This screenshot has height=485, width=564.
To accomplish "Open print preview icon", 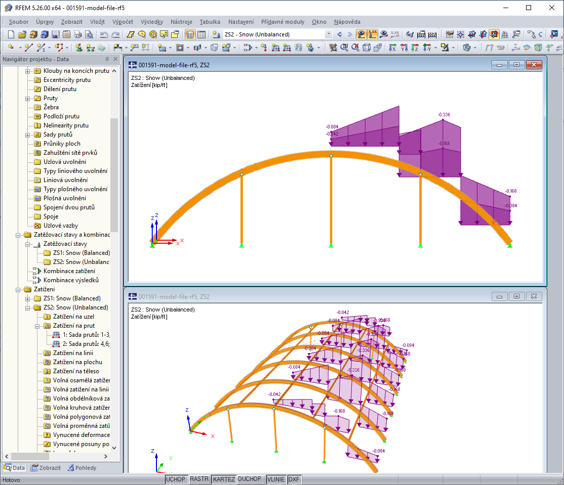I will 89,34.
